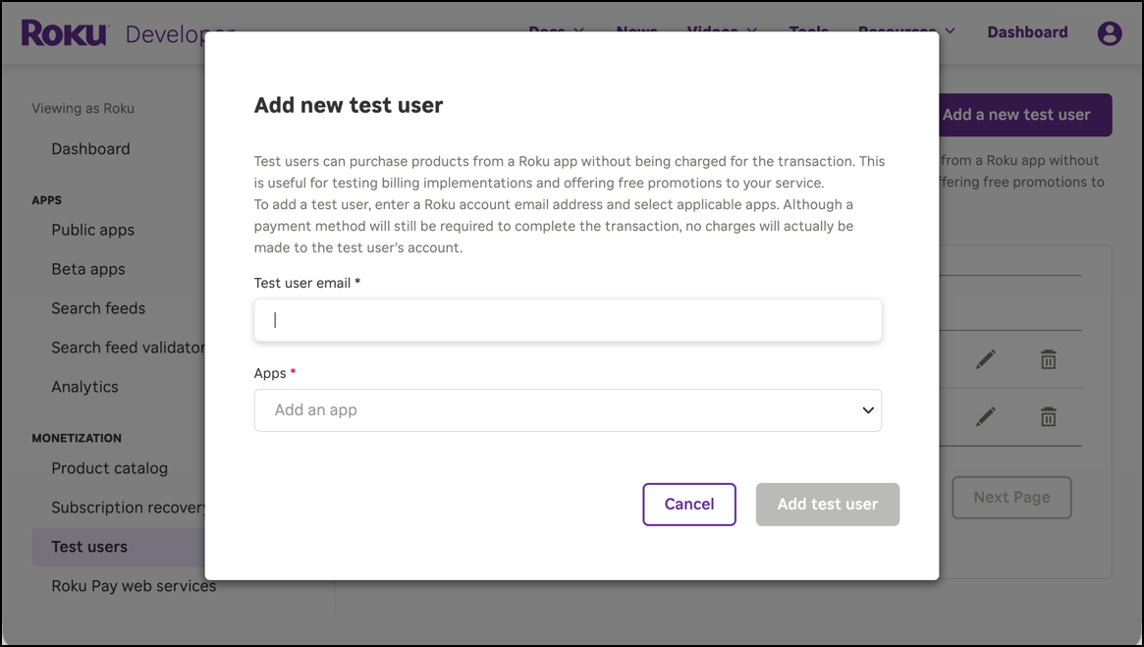Open Dashboard in the top navigation
Screen dimensions: 1144x647
tap(1027, 32)
